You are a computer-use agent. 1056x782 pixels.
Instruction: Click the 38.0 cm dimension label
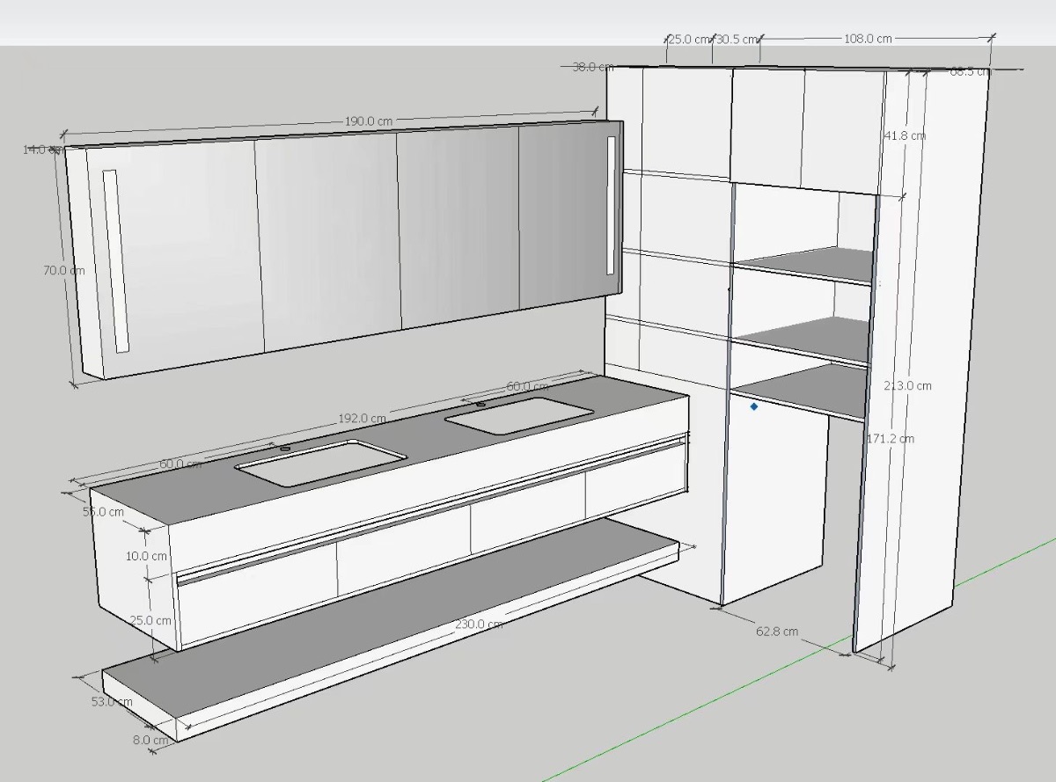(x=592, y=67)
